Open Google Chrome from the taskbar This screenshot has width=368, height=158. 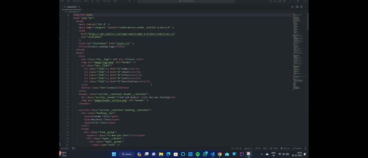pos(219,154)
